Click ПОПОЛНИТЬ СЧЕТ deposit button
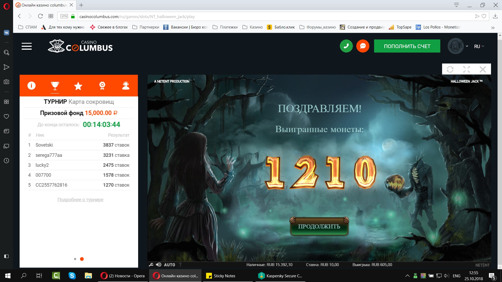The image size is (502, 282). pos(407,46)
